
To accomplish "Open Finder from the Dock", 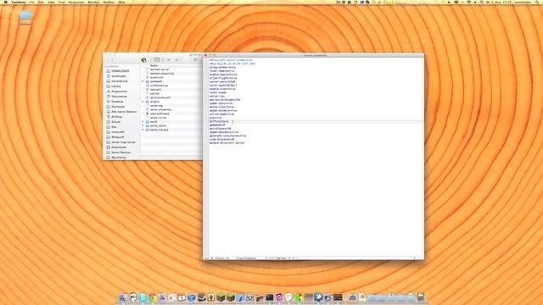I will pos(123,297).
